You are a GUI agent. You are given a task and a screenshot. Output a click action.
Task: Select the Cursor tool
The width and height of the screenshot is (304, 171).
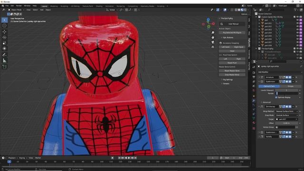[4, 26]
